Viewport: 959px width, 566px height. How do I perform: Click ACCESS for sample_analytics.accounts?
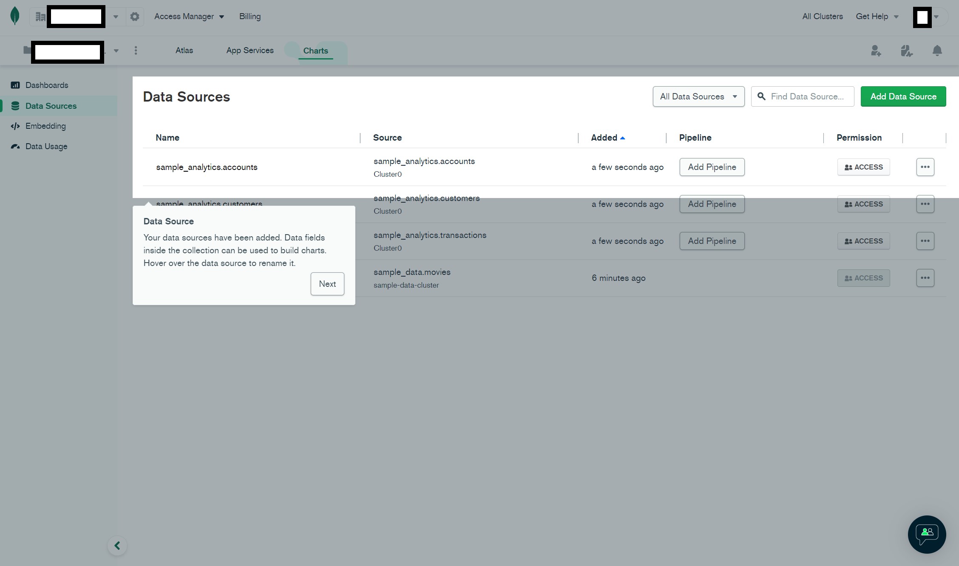[863, 167]
